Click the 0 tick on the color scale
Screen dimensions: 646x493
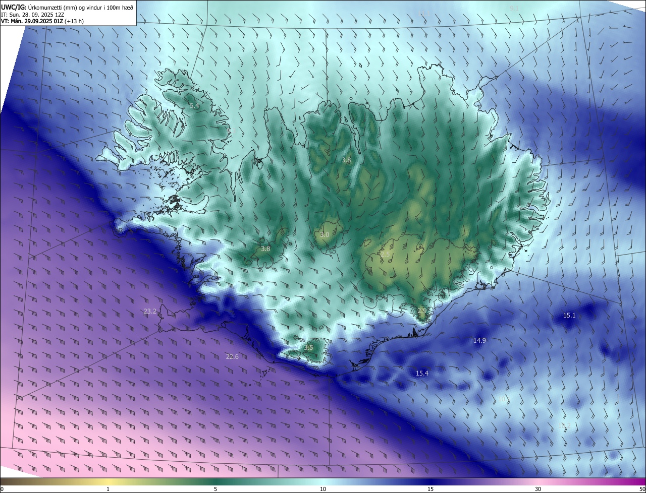click(x=2, y=489)
